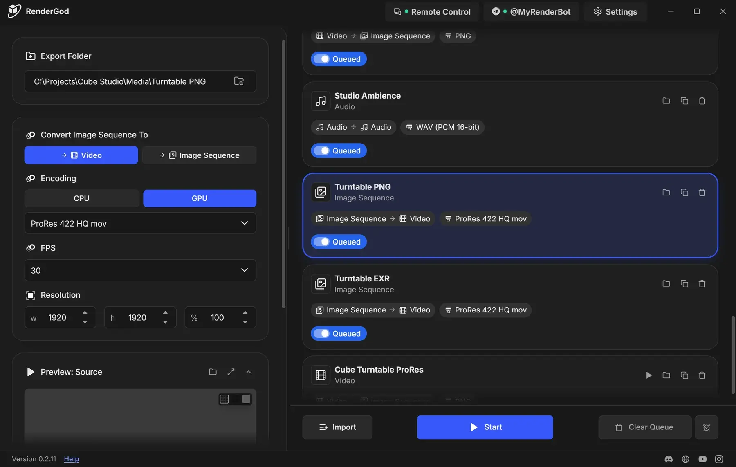Toggle Queued switch for Turntable EXR

pyautogui.click(x=339, y=333)
